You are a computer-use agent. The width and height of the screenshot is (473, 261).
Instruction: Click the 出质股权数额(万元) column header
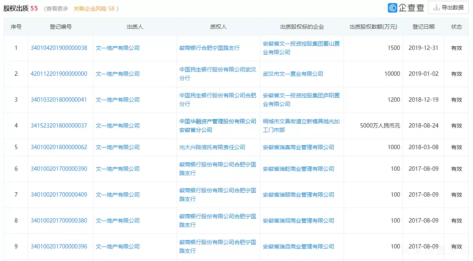tap(373, 27)
